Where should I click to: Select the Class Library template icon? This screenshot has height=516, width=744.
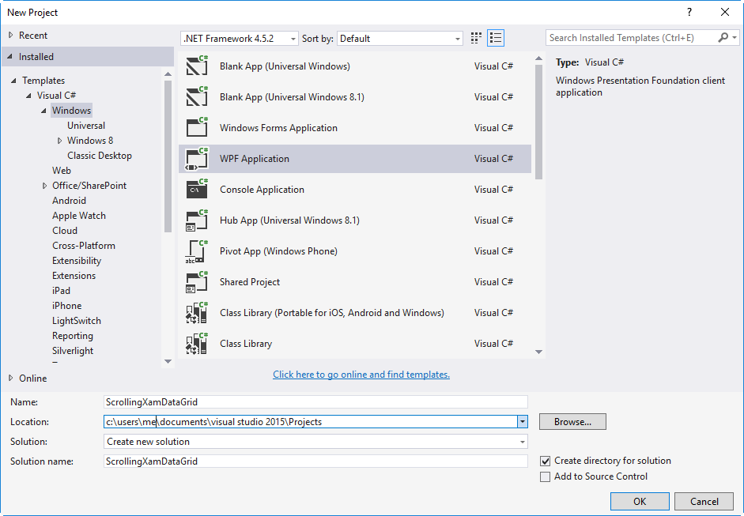pyautogui.click(x=196, y=343)
